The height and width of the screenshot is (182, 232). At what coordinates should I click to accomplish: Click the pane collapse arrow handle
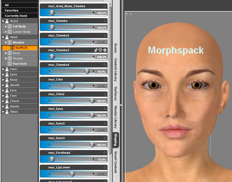coord(121,105)
